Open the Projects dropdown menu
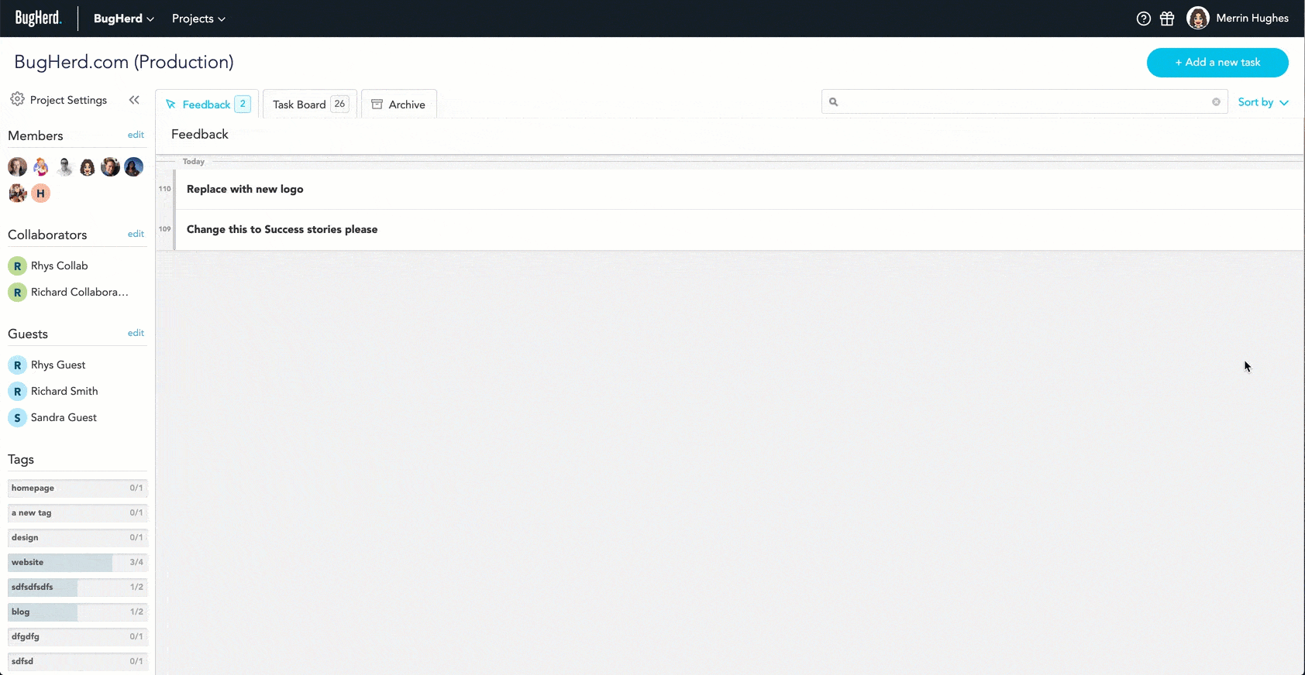1305x675 pixels. (198, 19)
